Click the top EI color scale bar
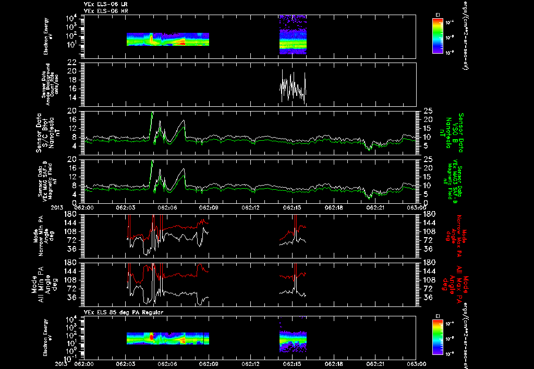This screenshot has width=534, height=369. [x=438, y=36]
